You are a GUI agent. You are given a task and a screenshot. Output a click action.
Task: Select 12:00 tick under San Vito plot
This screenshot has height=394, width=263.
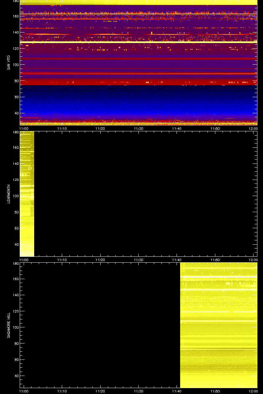[x=253, y=128]
